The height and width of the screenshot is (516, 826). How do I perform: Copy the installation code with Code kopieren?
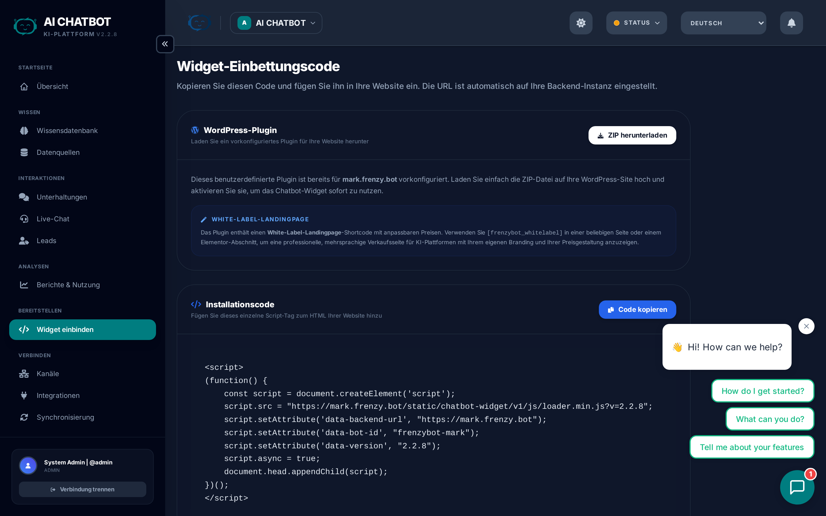[637, 310]
